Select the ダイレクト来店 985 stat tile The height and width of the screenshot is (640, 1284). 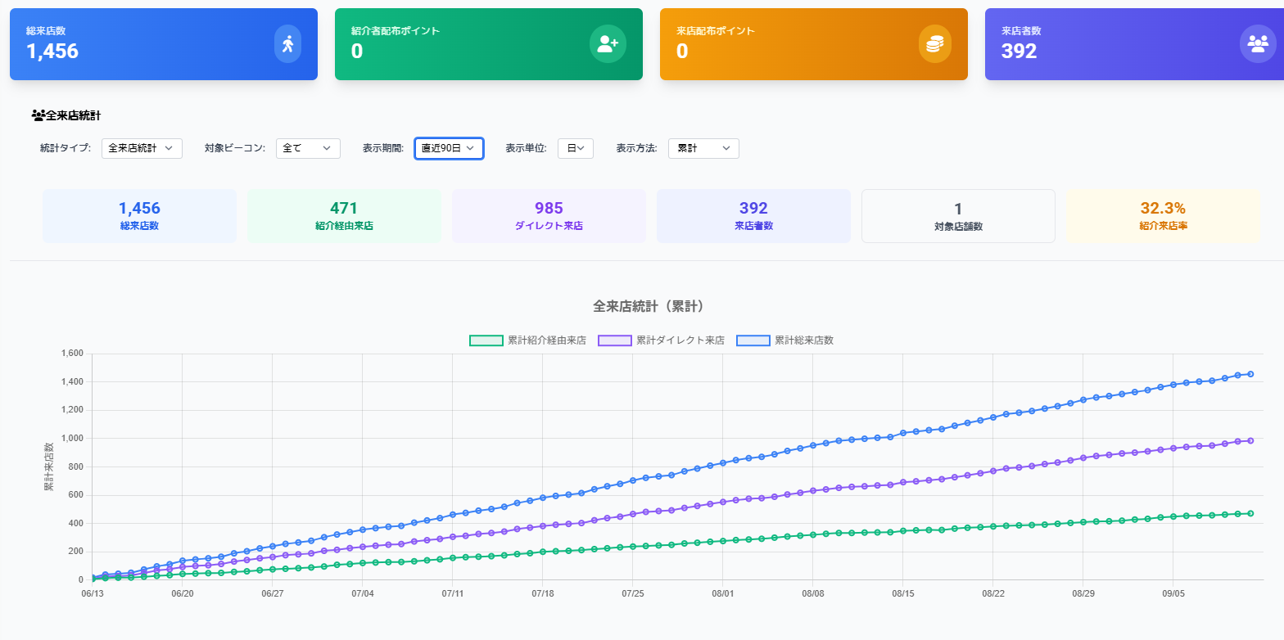coord(549,216)
